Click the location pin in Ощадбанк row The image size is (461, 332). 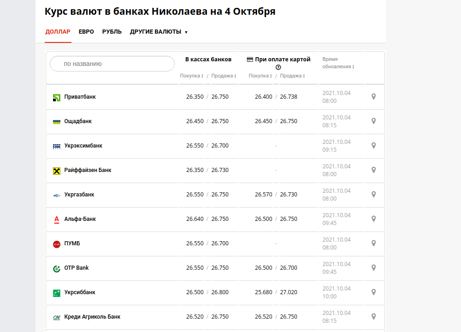(x=374, y=121)
